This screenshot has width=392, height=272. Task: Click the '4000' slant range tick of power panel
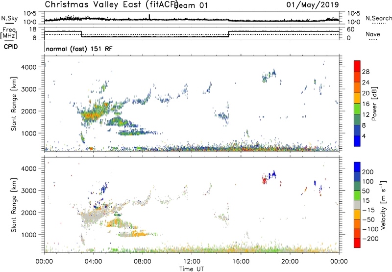pyautogui.click(x=28, y=67)
